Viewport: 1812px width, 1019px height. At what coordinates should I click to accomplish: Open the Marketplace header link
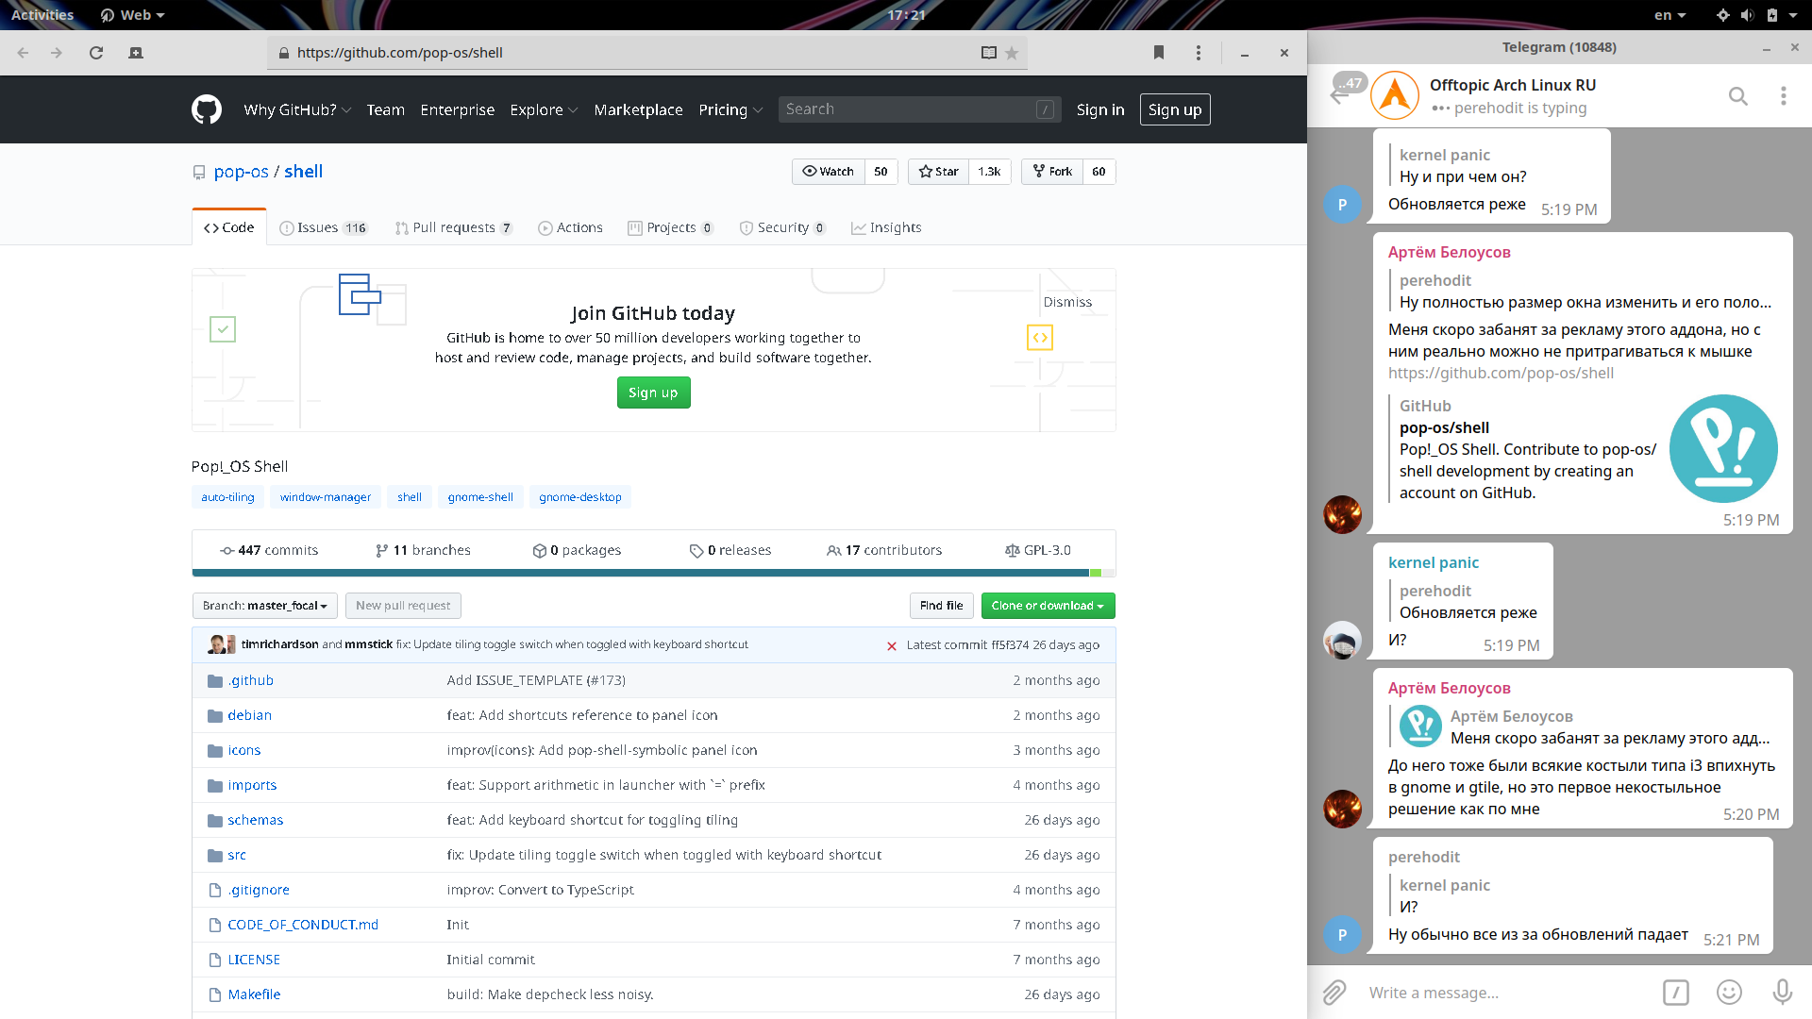[x=638, y=109]
